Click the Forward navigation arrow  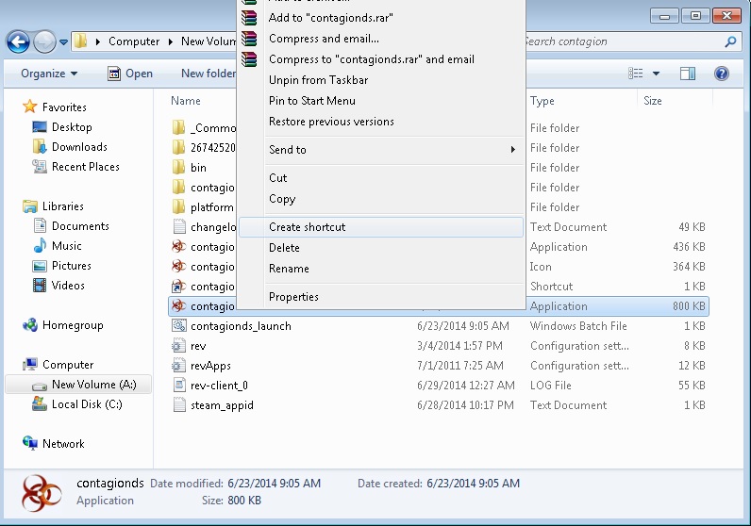point(44,41)
